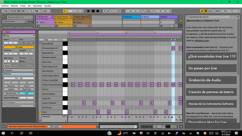
Task: Adjust the Velocity Range slider
Action: (x=27, y=98)
